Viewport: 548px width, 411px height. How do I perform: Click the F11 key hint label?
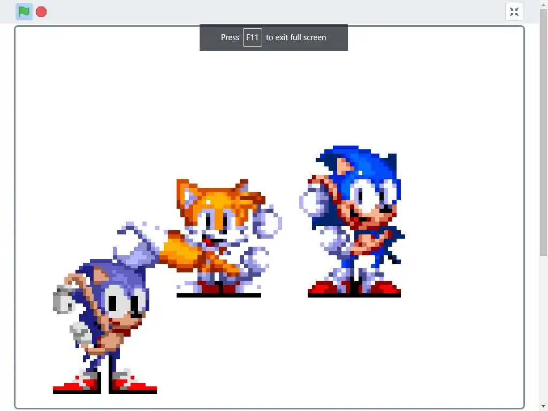(x=253, y=37)
